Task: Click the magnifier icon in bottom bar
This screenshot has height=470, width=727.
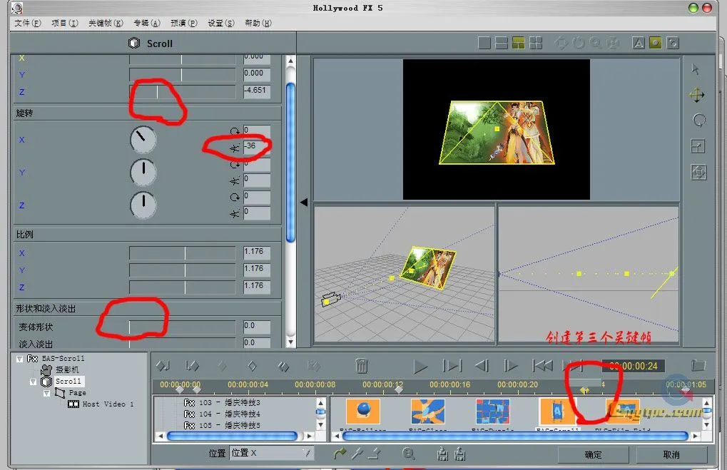Action: (x=409, y=453)
